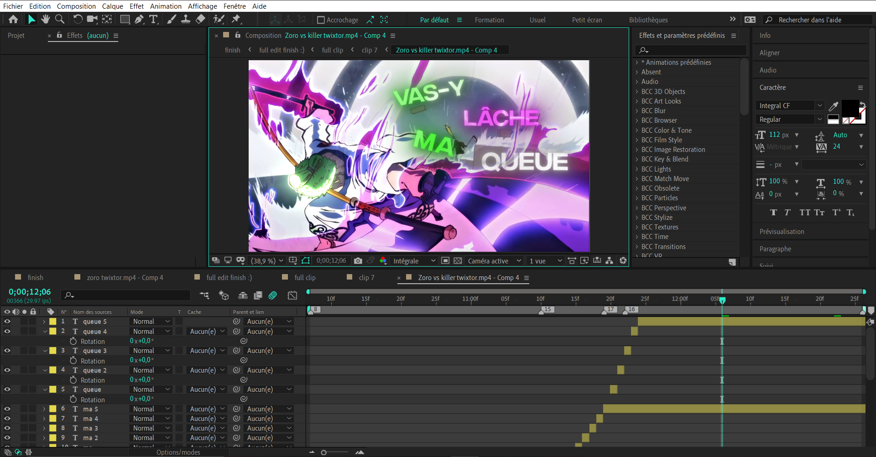The image size is (876, 457).
Task: Toggle visibility of the ma 5 layer
Action: click(7, 409)
